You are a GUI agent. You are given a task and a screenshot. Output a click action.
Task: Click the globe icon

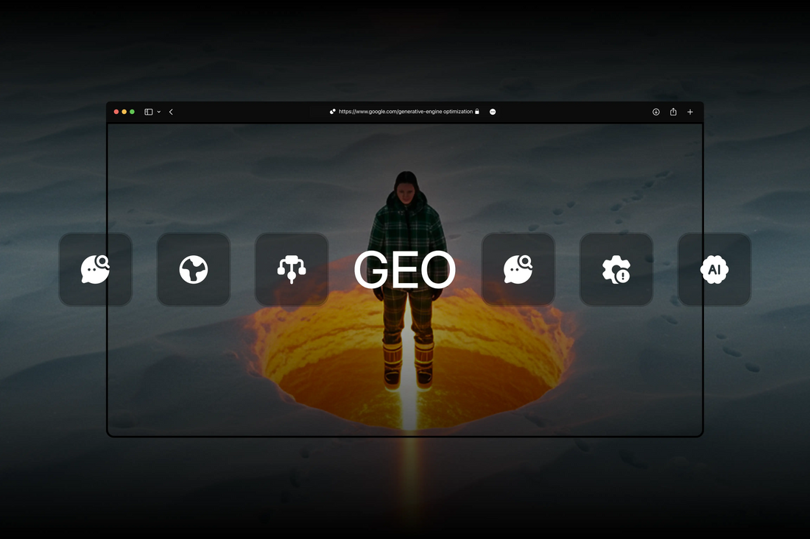coord(194,269)
